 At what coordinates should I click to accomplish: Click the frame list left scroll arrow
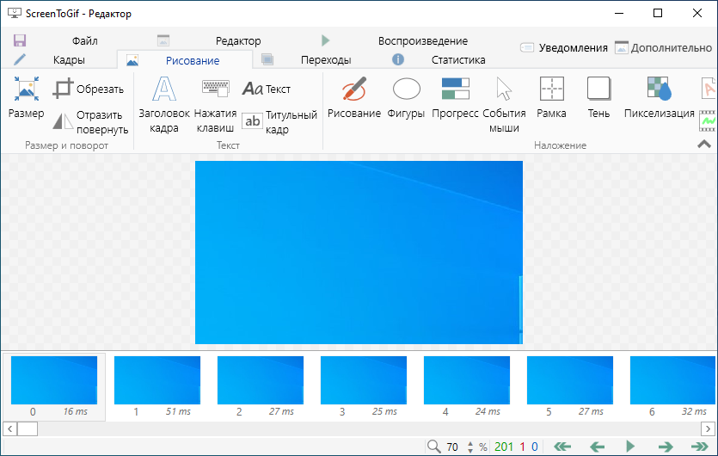pyautogui.click(x=9, y=429)
